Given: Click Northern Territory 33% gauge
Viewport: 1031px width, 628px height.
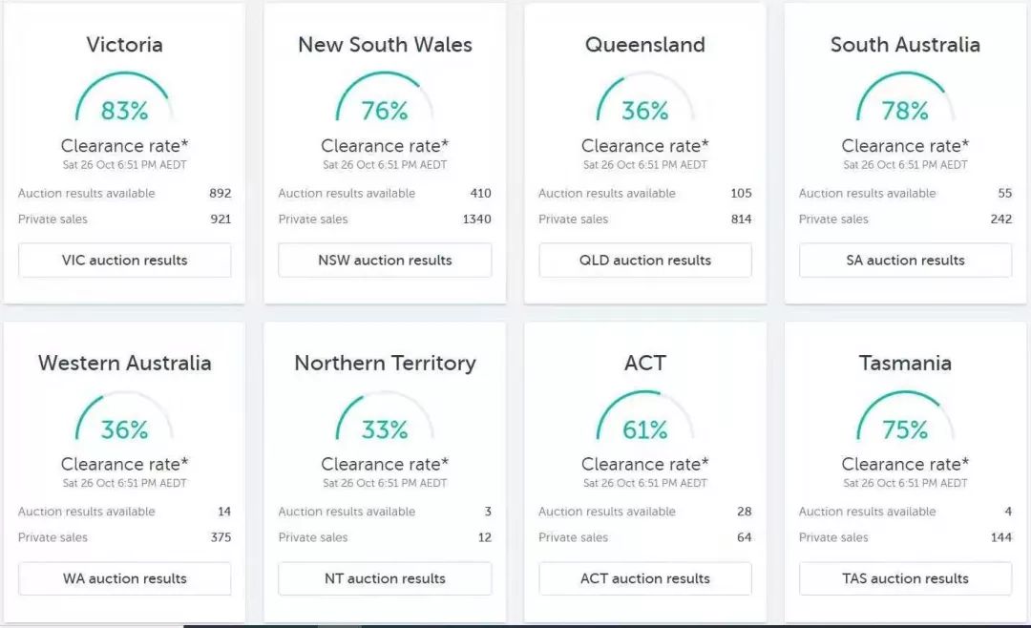Looking at the screenshot, I should (385, 416).
